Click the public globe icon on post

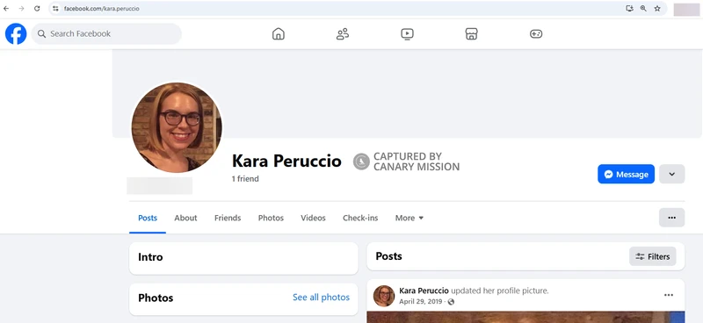pos(451,302)
